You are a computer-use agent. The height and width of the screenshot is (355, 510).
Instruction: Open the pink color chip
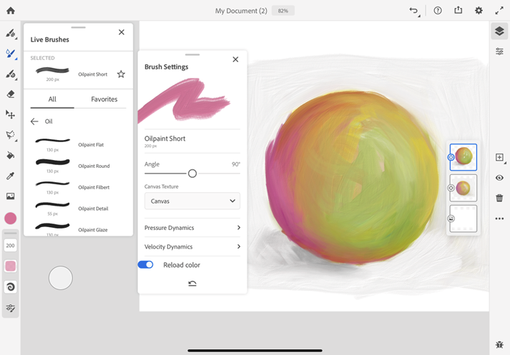[11, 219]
